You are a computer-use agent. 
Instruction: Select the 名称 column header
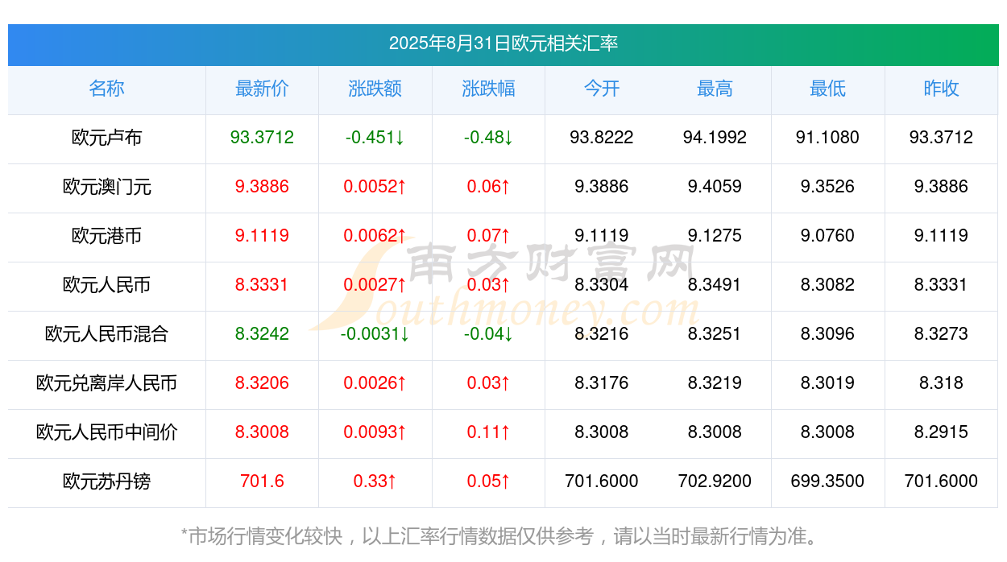107,89
